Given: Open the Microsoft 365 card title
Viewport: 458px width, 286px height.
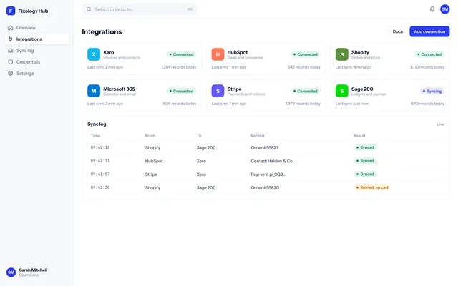Looking at the screenshot, I should click(120, 89).
